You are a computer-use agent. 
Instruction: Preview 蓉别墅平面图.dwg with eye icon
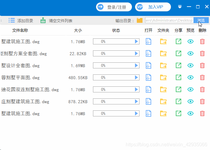tap(190, 77)
